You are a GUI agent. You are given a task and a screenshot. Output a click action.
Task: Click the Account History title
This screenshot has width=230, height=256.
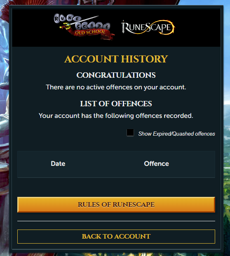116,59
